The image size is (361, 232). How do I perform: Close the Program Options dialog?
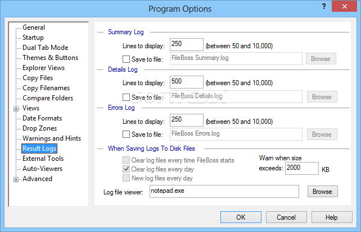[346, 7]
